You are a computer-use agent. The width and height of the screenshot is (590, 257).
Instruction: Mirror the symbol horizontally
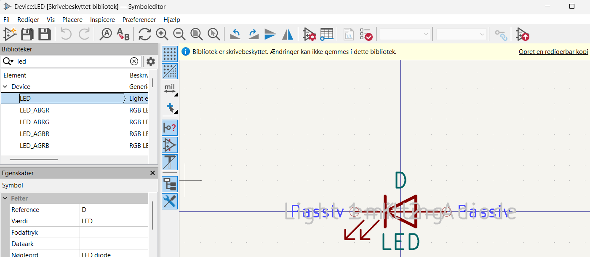click(288, 34)
